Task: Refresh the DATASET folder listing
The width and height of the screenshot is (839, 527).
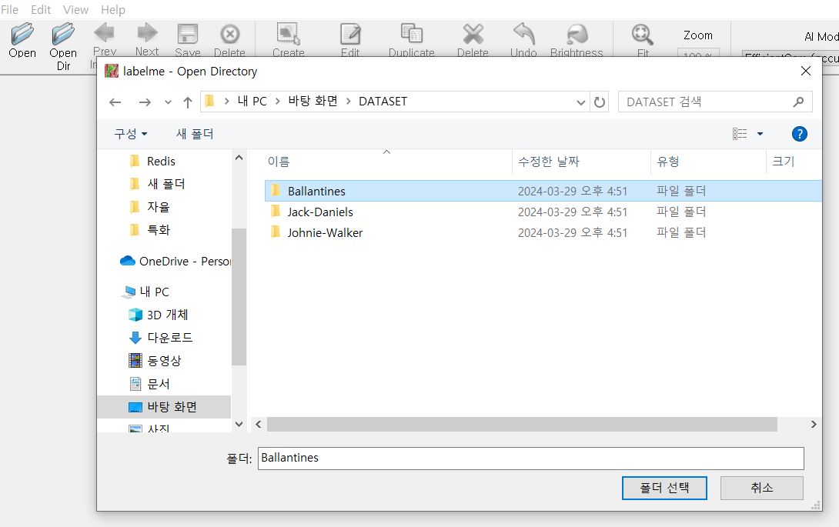Action: tap(600, 102)
